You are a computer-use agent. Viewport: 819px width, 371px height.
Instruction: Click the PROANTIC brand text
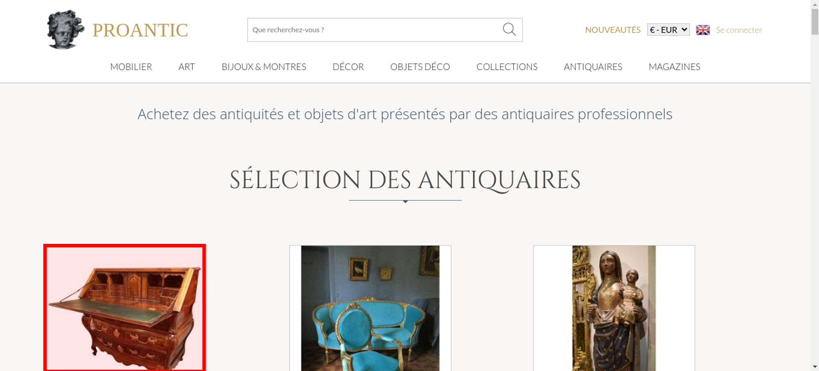pyautogui.click(x=140, y=30)
